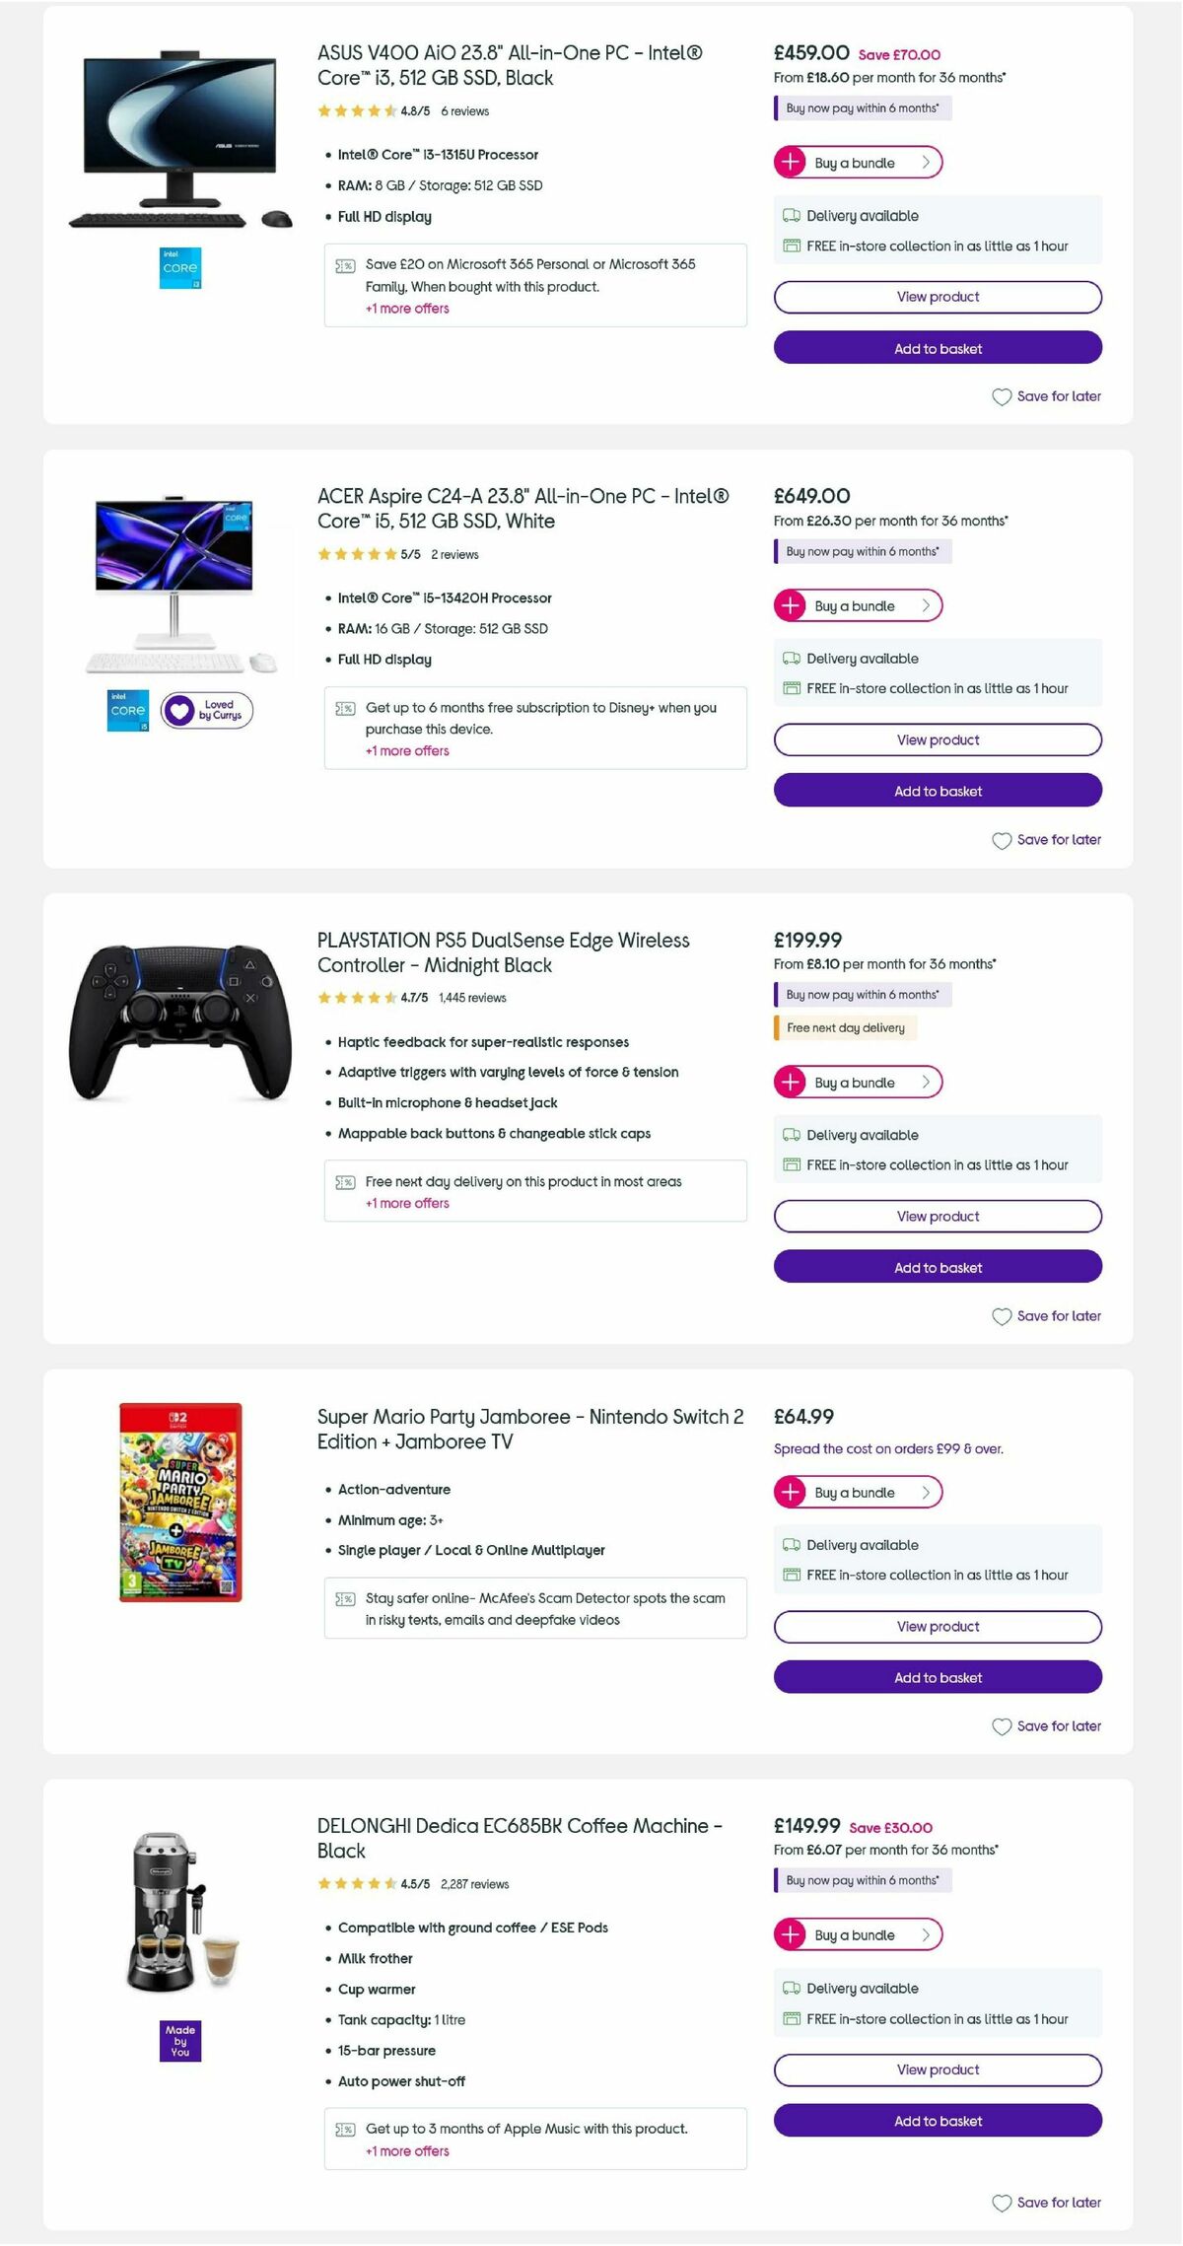
Task: Open the 2 reviews link for the ACER Aspire
Action: pyautogui.click(x=453, y=554)
